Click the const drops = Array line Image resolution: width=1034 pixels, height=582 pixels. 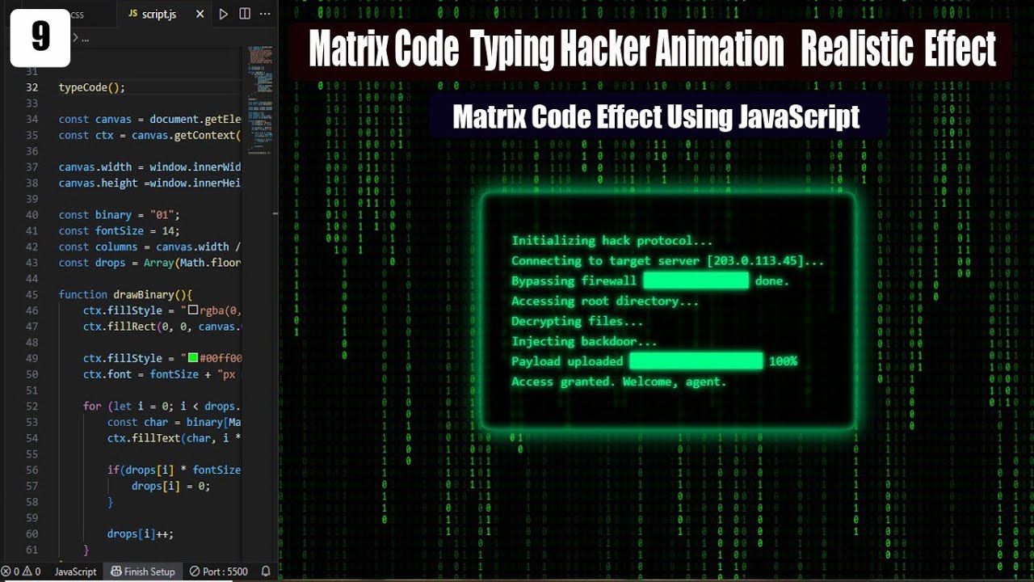coord(150,263)
